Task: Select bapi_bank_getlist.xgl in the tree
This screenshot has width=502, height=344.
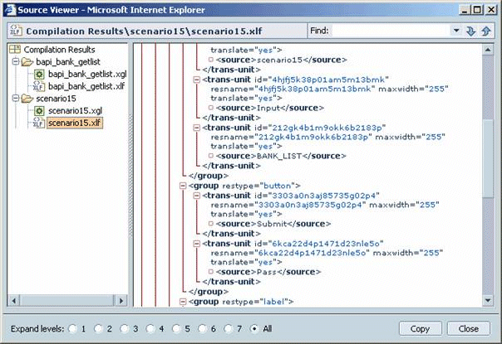Action: click(87, 74)
